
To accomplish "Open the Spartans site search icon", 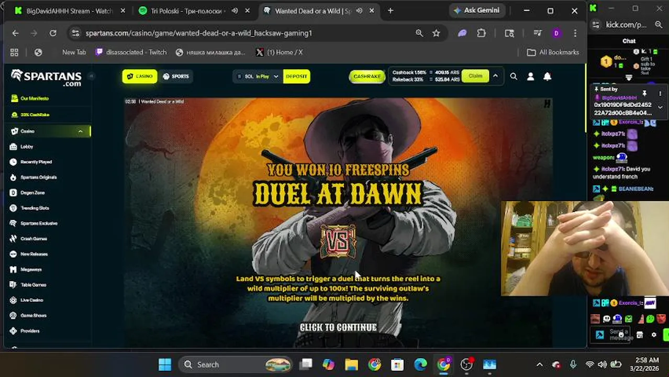I will pyautogui.click(x=514, y=76).
